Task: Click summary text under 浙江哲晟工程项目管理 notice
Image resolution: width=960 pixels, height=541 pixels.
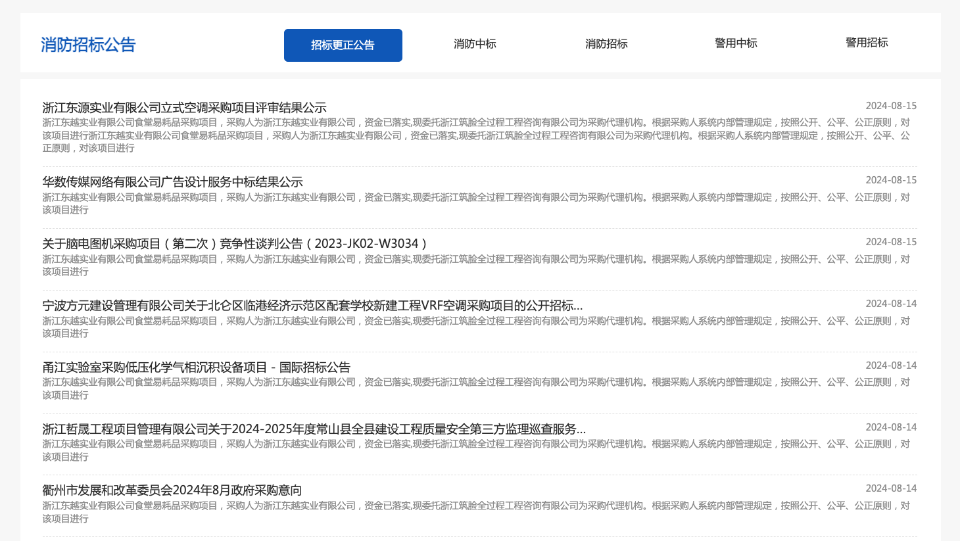Action: 476,450
